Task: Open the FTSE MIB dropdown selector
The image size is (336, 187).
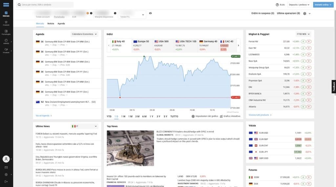Action: pos(303,34)
